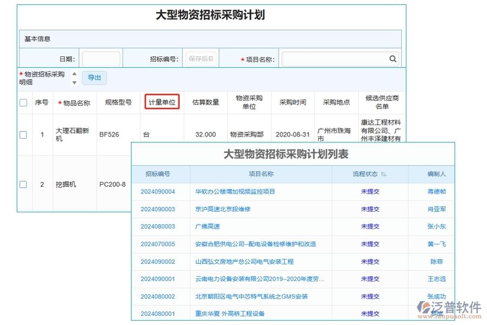
Task: Click the 日期 date input field
Action: coord(100,58)
